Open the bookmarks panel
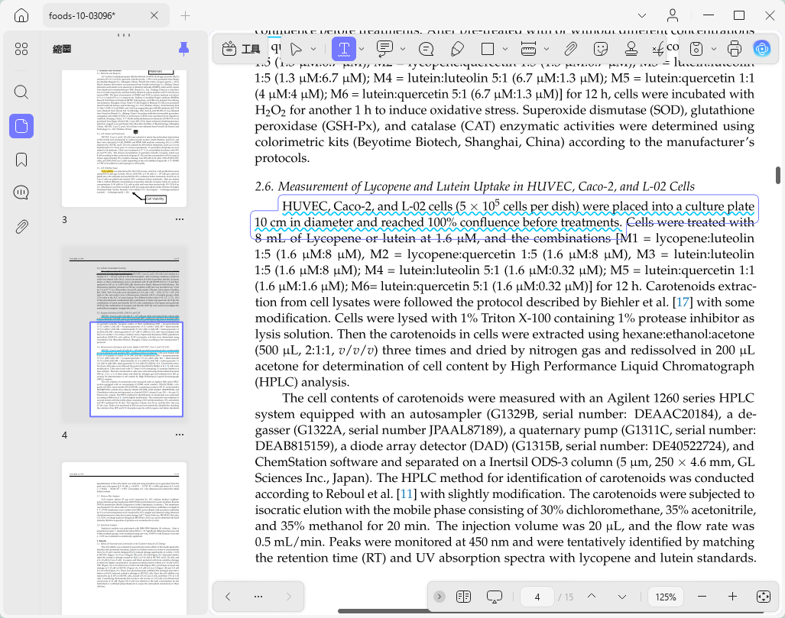 click(x=21, y=160)
